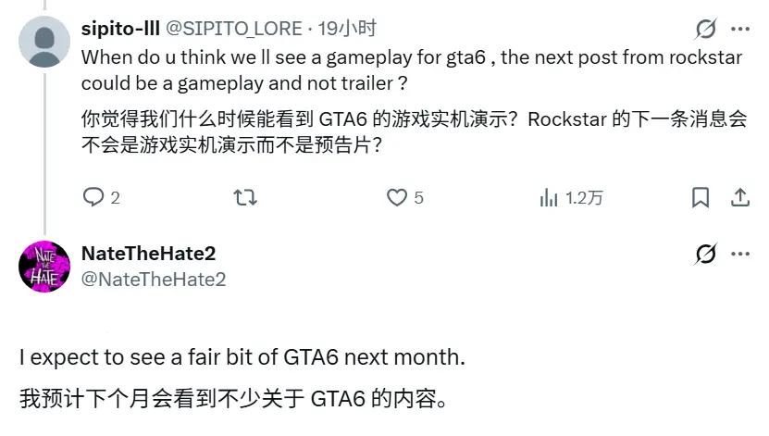Open NateTheHate2's purple profile picture
Image resolution: width=769 pixels, height=436 pixels.
(44, 267)
